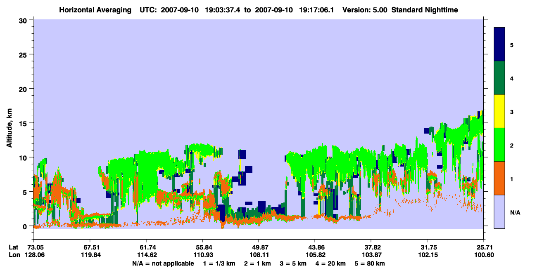
Task: Click the 15 altitude tick label
Action: pos(25,123)
